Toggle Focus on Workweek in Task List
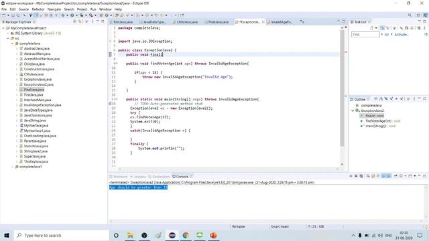The image size is (429, 241). click(x=394, y=28)
